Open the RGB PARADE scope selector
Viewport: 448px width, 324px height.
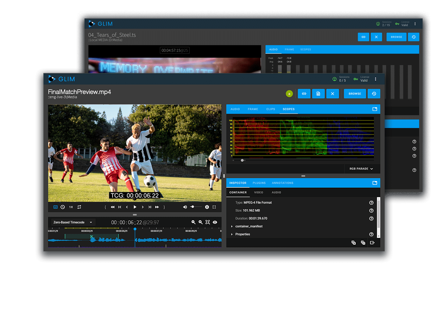point(361,169)
